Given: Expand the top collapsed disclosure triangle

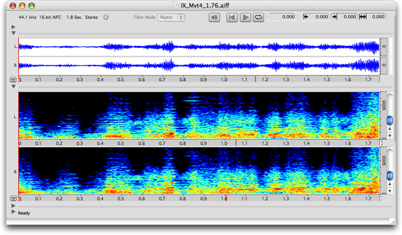Looking at the screenshot, I should [13, 27].
